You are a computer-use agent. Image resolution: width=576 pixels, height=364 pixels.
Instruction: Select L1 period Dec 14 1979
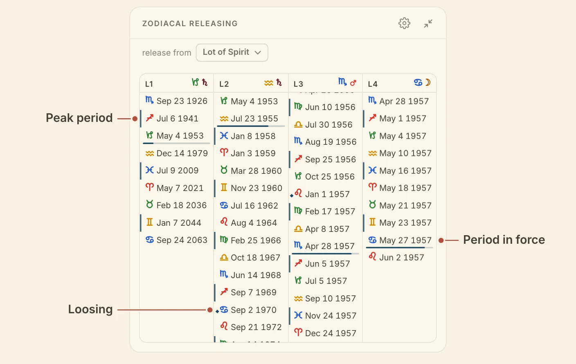coord(177,153)
